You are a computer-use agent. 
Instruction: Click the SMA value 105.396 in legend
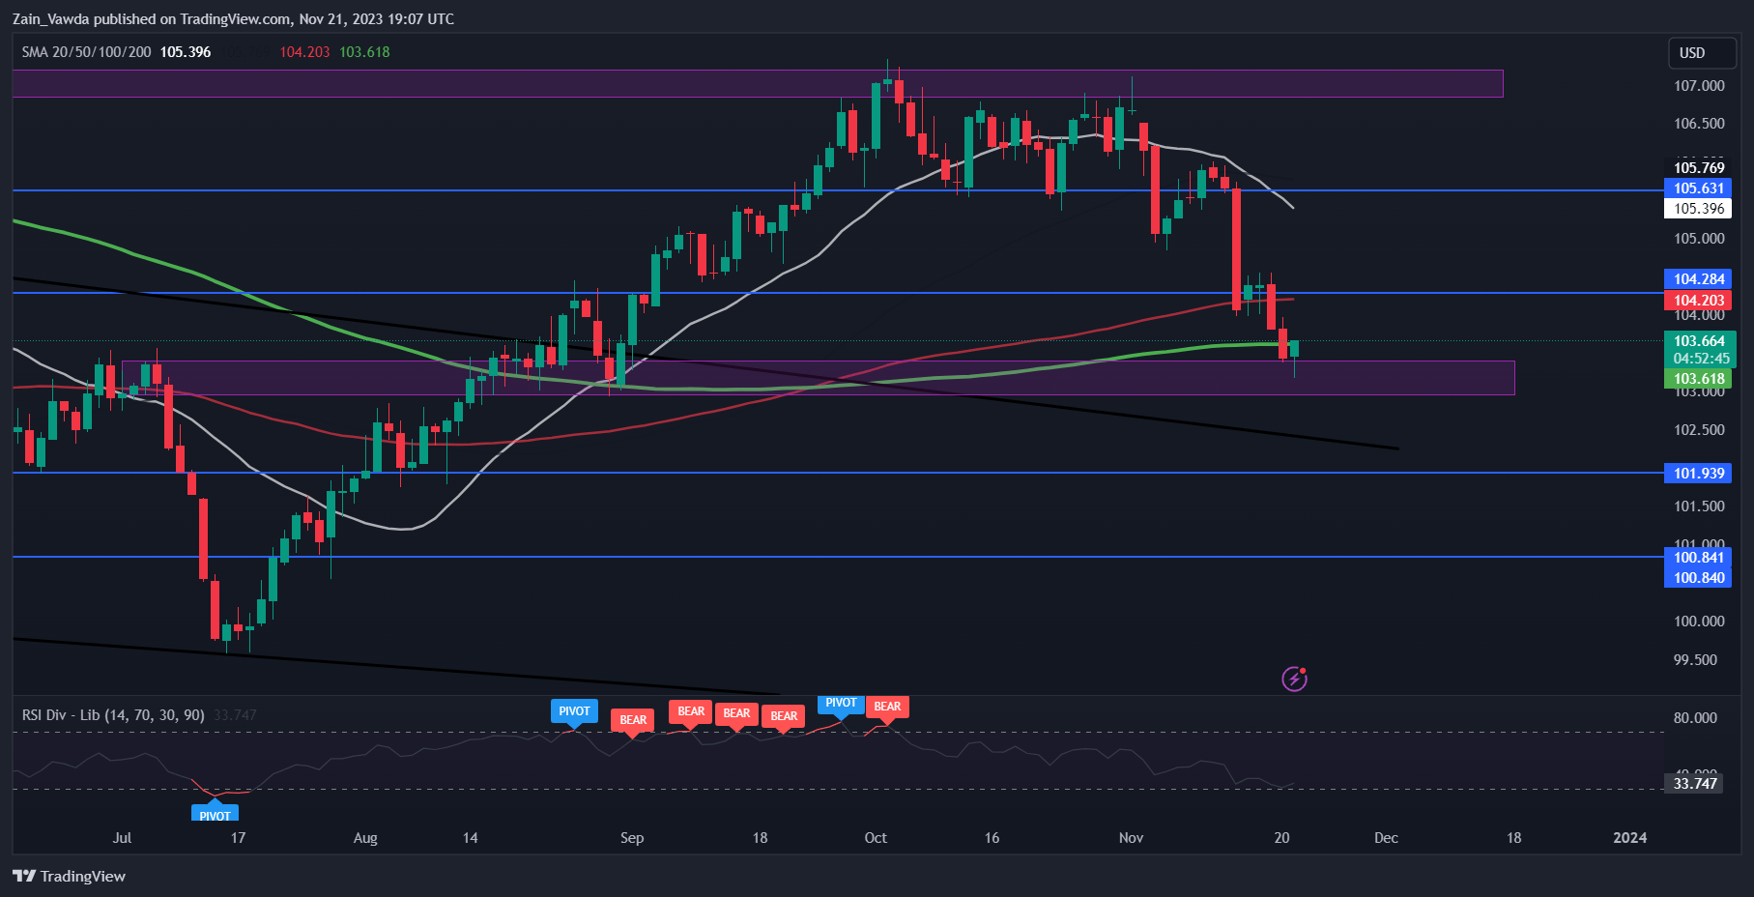(186, 52)
